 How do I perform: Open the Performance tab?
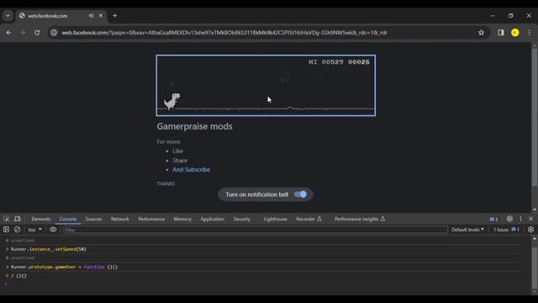[151, 219]
